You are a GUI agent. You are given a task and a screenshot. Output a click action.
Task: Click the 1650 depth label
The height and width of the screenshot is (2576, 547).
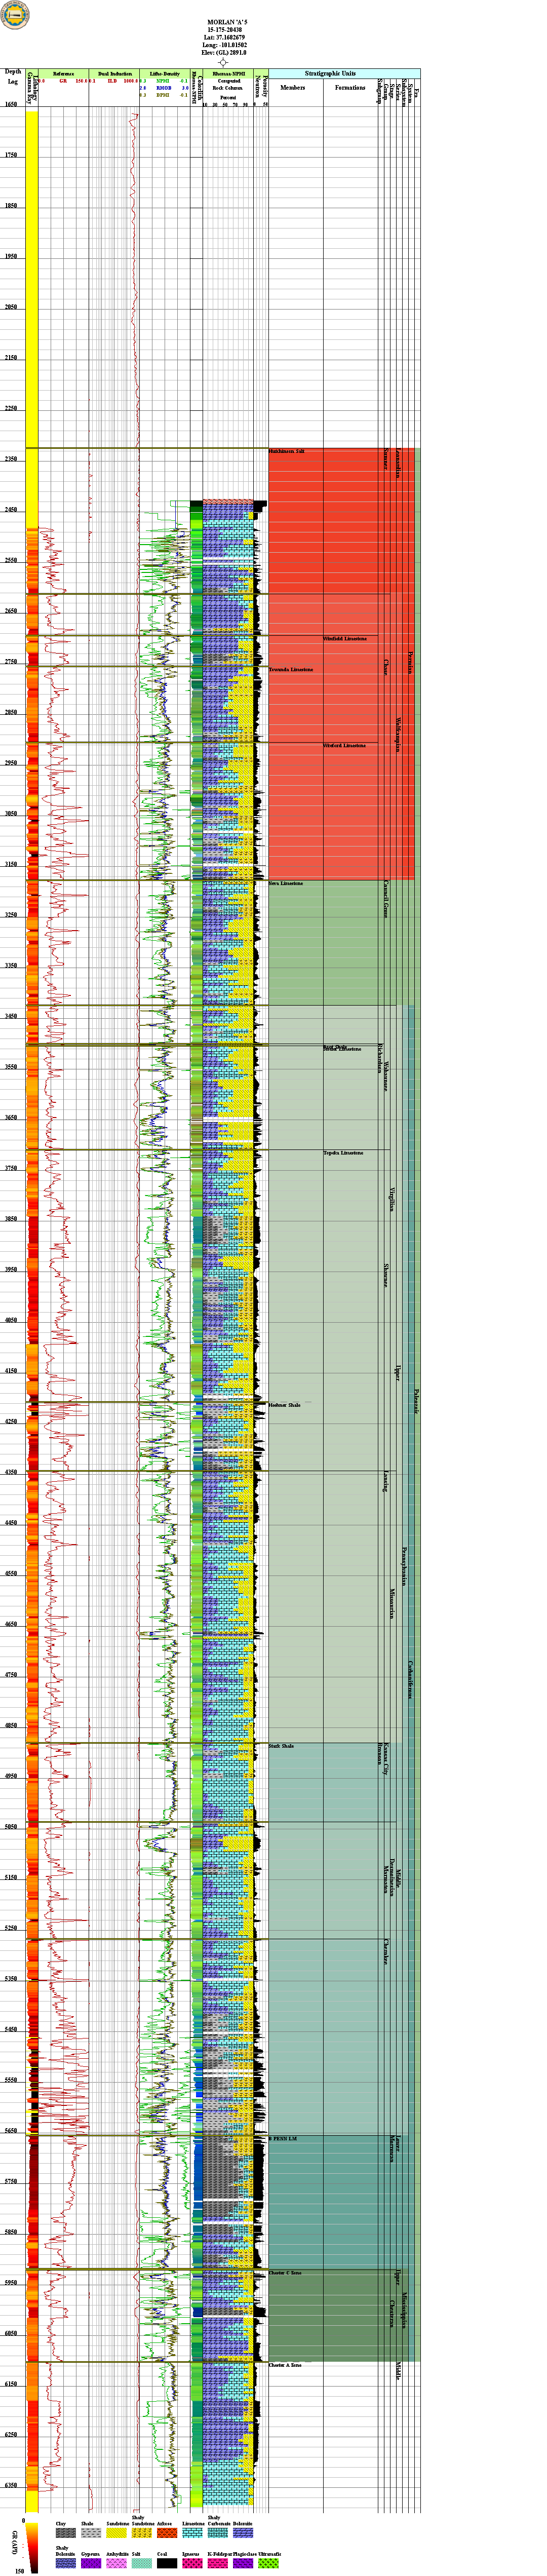(10, 104)
